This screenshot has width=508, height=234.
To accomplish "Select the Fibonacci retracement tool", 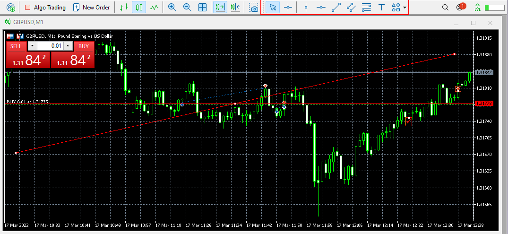I will (x=366, y=8).
